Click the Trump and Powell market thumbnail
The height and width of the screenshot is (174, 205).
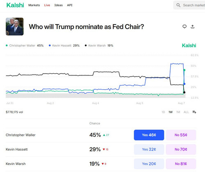pyautogui.click(x=15, y=27)
